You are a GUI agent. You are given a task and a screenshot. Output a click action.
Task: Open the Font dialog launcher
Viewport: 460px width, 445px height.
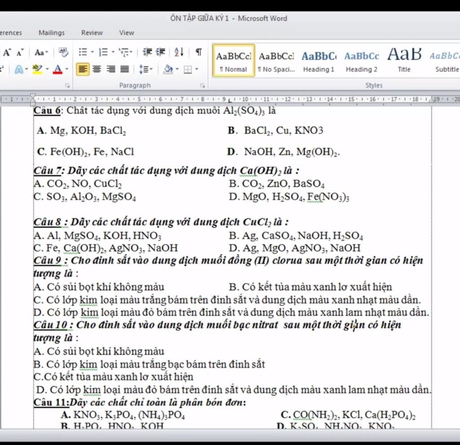tap(67, 86)
